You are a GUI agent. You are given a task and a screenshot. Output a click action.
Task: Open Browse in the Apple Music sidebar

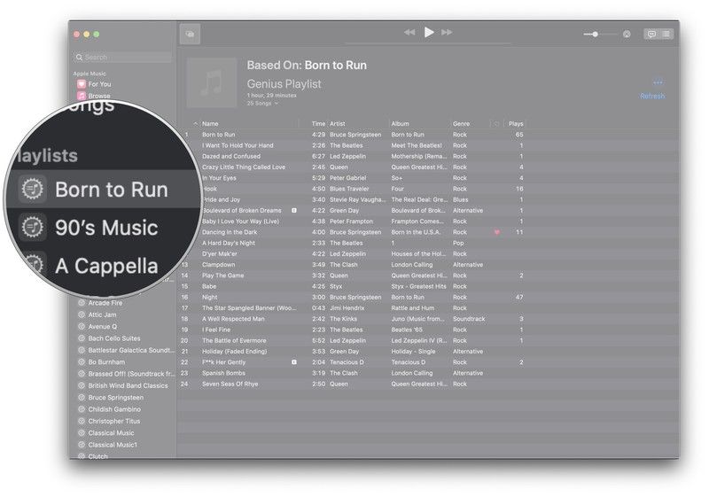[x=98, y=96]
